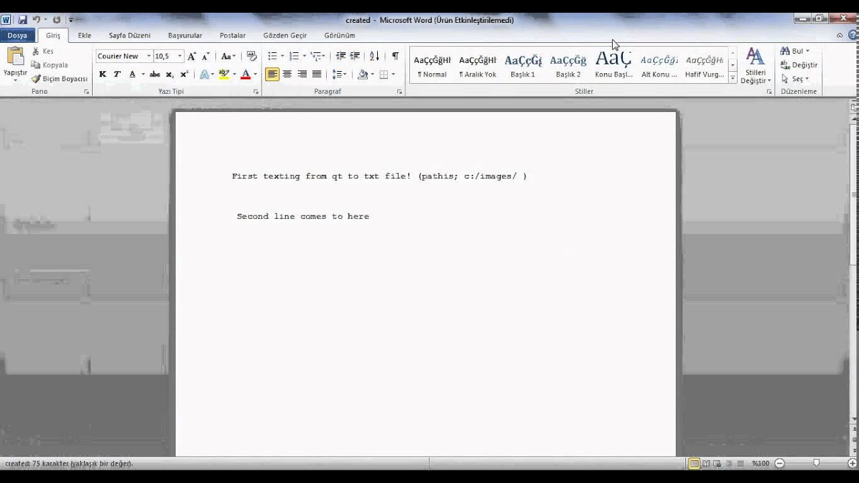Open the Dosya file tab
Viewport: 859px width, 483px height.
17,36
